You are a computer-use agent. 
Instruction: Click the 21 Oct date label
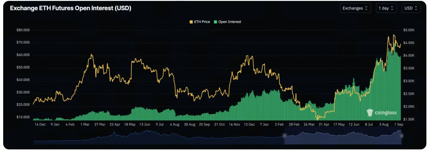pyautogui.click(x=219, y=124)
